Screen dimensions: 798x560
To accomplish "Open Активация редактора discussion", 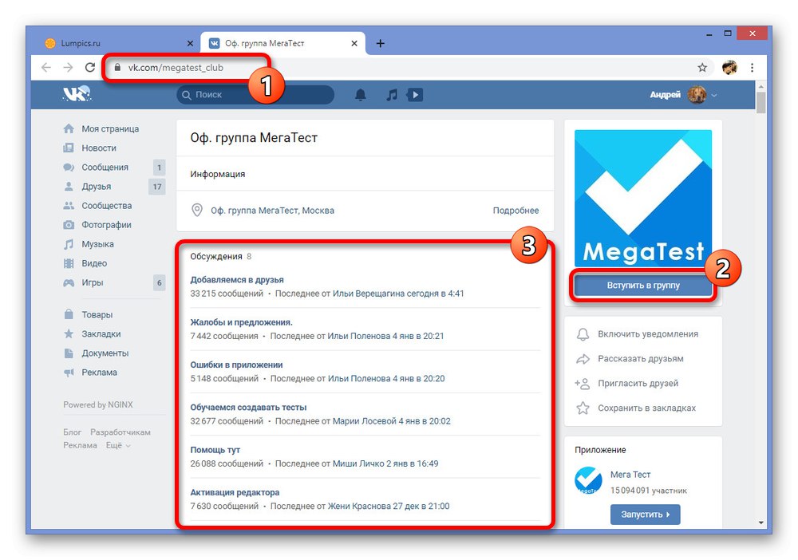I will click(235, 492).
